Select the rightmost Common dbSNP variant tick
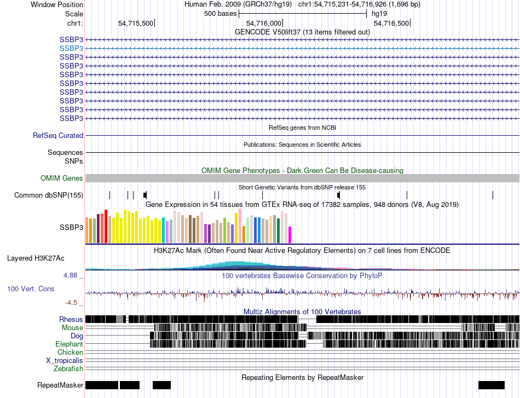Viewport: 520px width, 398px height. (x=493, y=195)
